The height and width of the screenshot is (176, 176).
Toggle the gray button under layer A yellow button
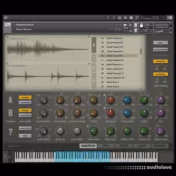pyautogui.click(x=25, y=102)
